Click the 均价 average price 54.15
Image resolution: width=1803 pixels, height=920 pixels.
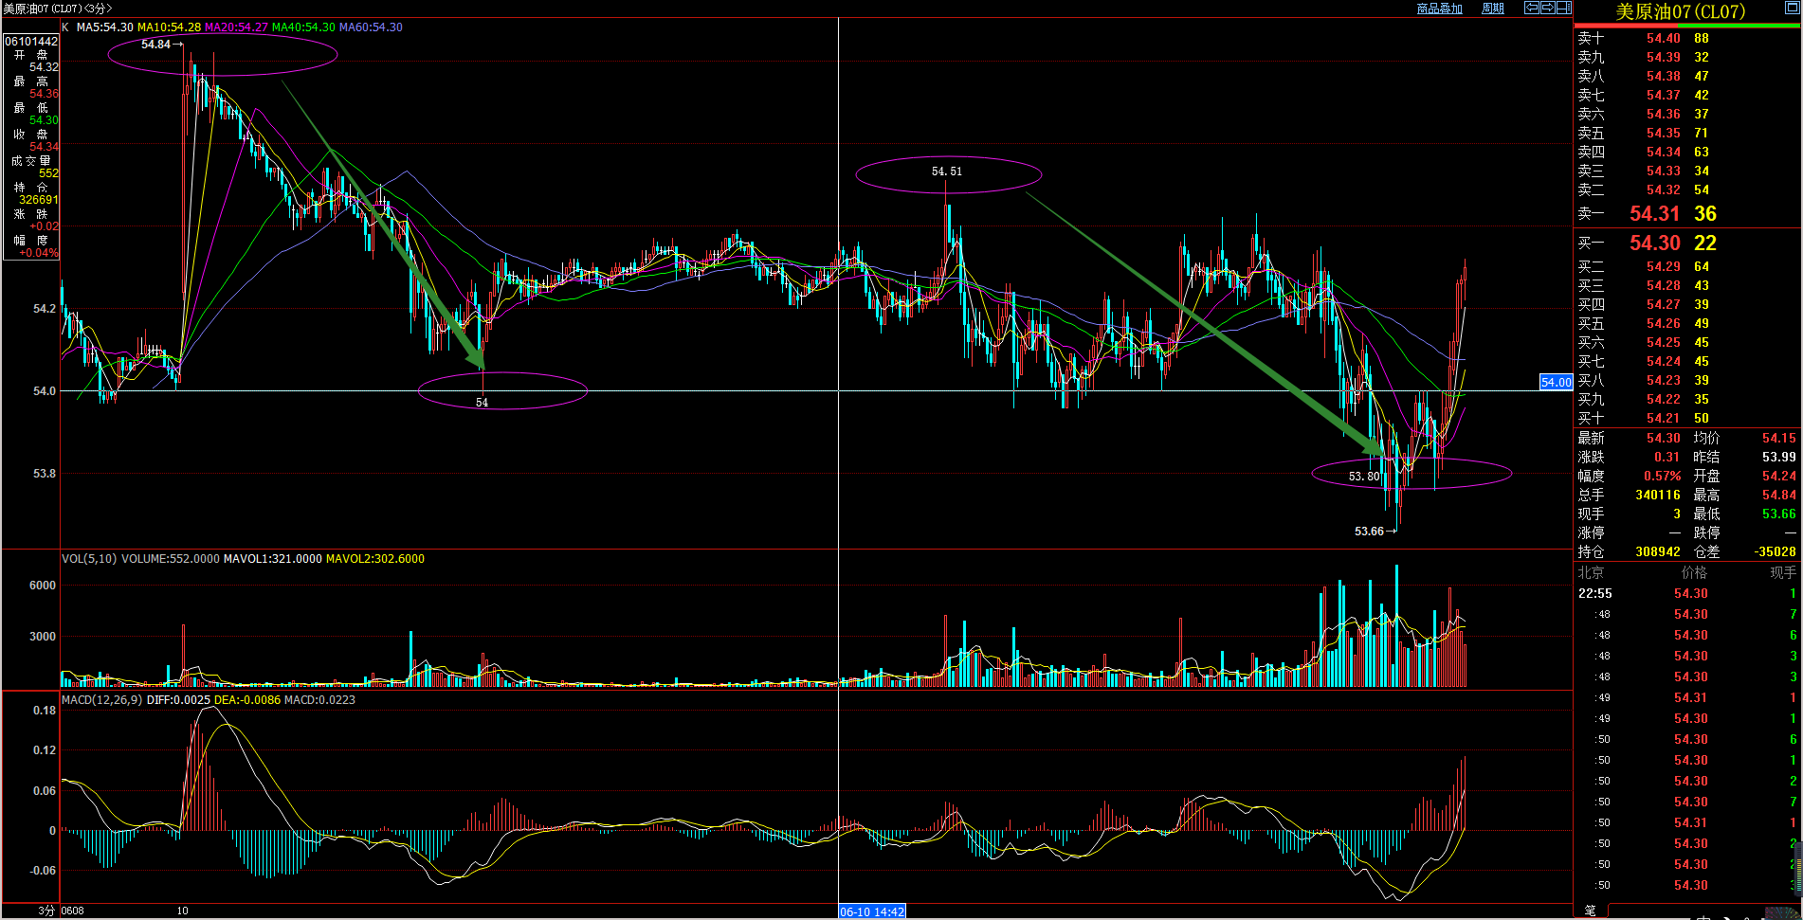[1778, 438]
